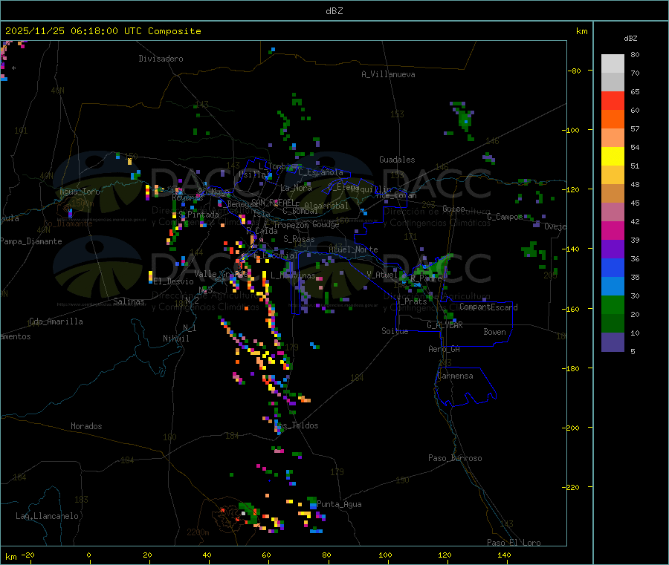Click the El_Desvio location label
This screenshot has width=669, height=565.
174,281
